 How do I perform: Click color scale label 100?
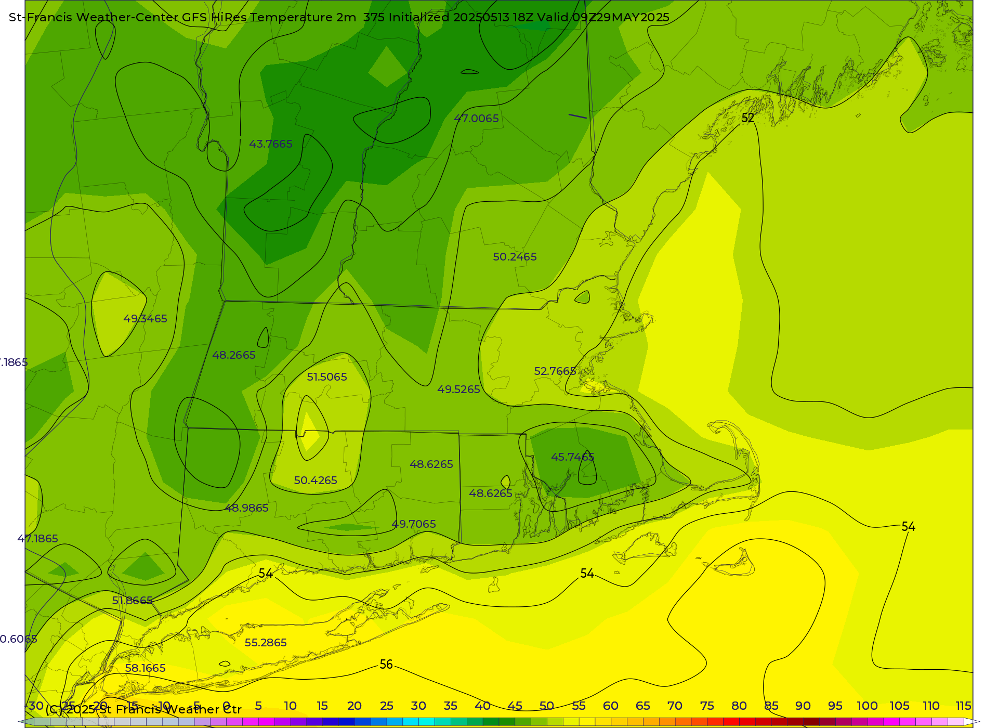click(868, 706)
